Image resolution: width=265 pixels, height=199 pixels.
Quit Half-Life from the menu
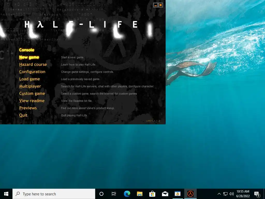tap(23, 115)
